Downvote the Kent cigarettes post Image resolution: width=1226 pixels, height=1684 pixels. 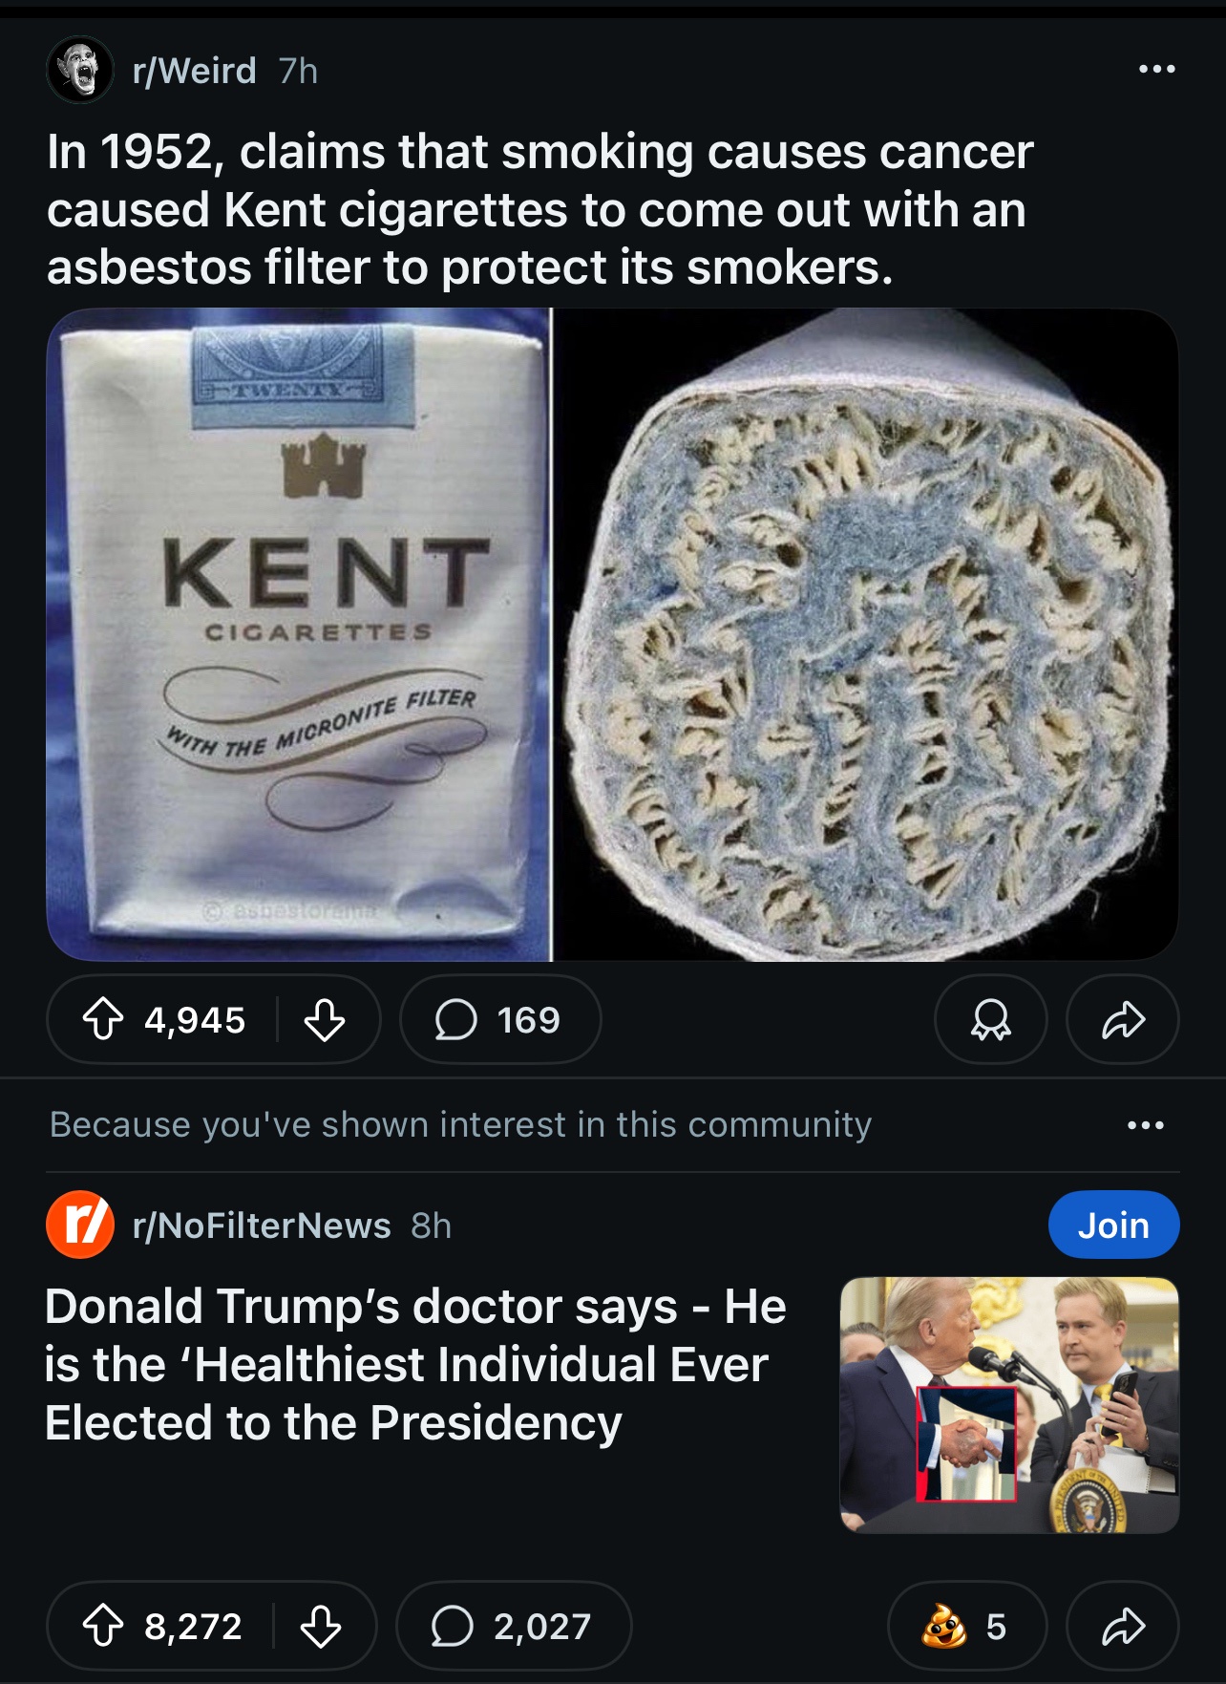(x=325, y=1019)
